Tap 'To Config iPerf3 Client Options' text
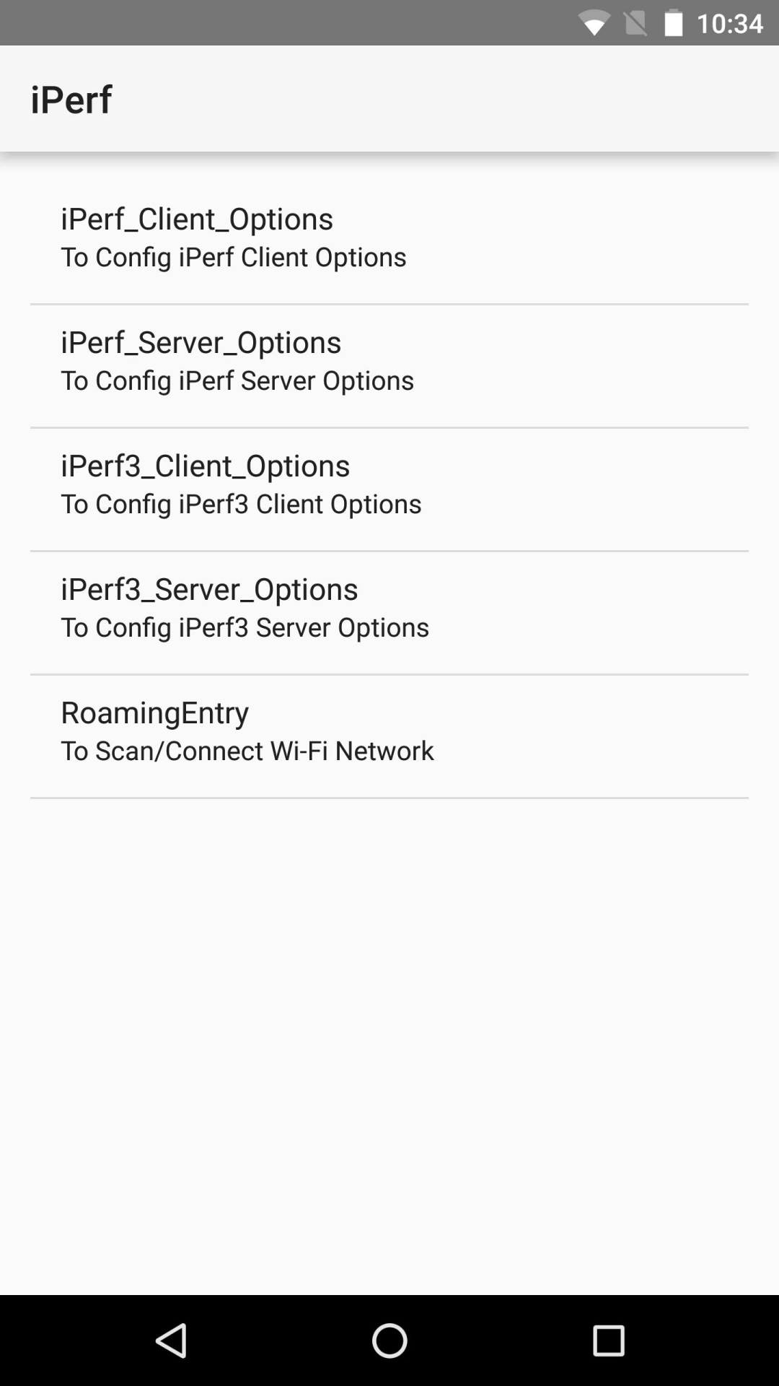 tap(241, 504)
